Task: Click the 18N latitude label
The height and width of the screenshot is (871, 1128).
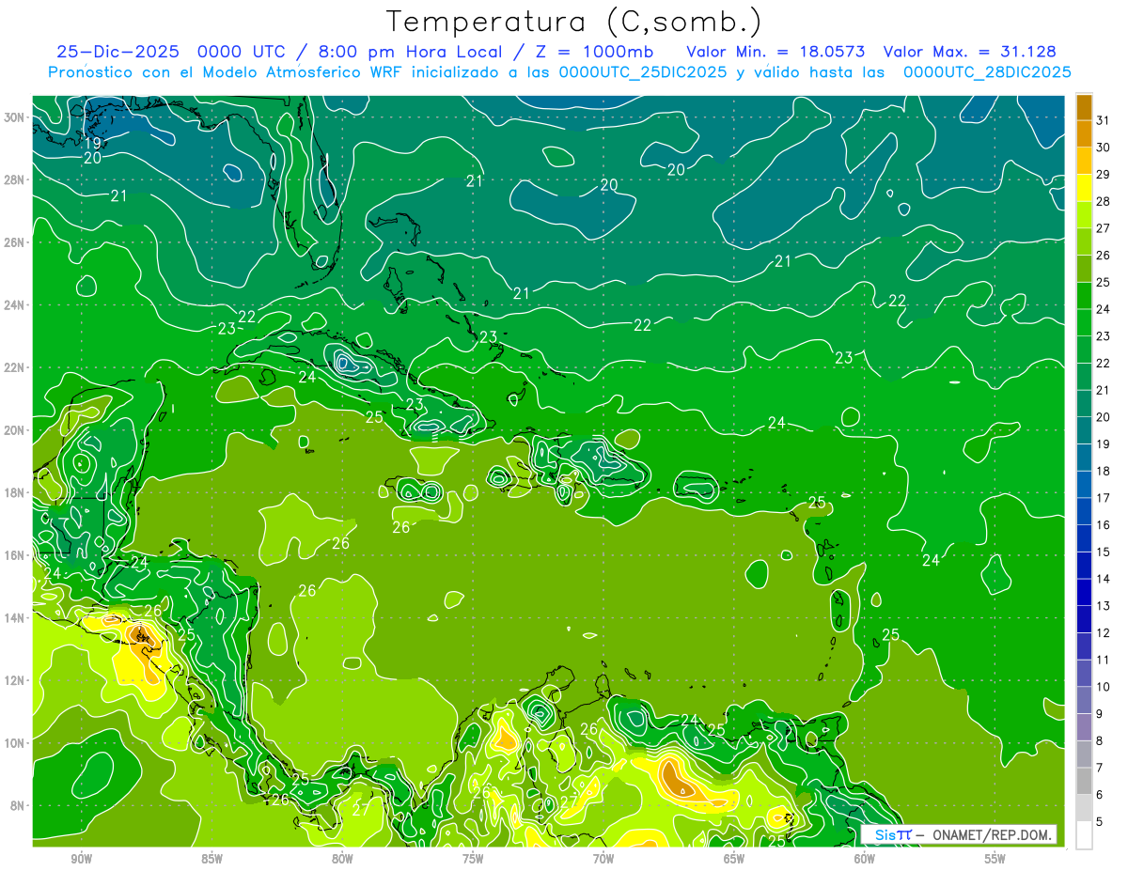Action: (x=16, y=493)
